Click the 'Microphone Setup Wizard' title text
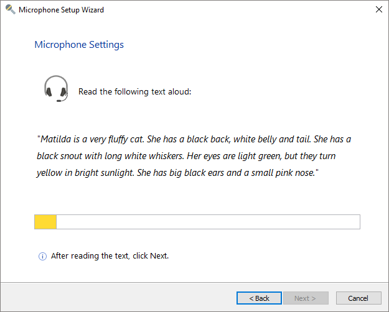This screenshot has width=389, height=312. coord(61,10)
